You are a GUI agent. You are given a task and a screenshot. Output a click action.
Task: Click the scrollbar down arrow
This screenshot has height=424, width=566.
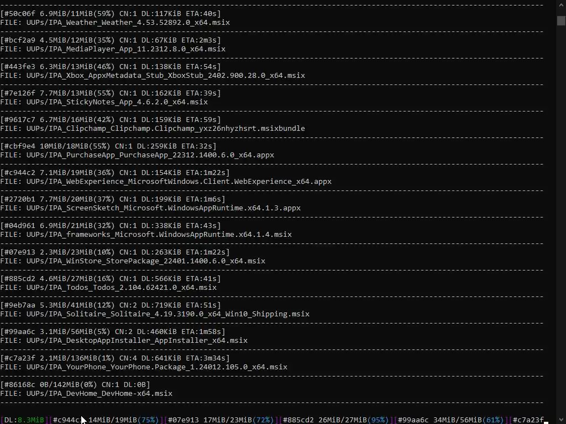pyautogui.click(x=561, y=420)
